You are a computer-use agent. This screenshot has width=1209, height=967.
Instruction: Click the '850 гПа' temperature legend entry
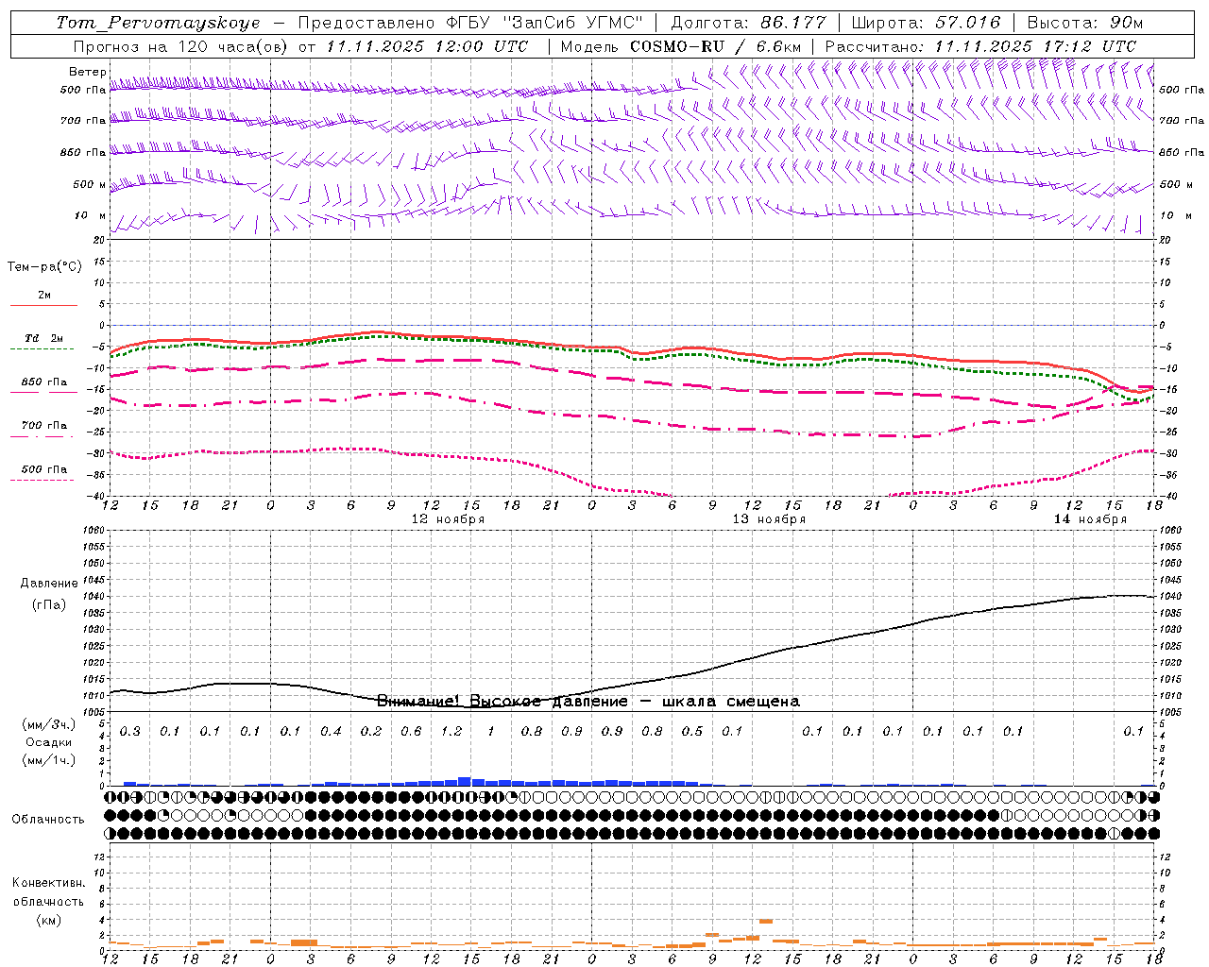click(x=44, y=382)
